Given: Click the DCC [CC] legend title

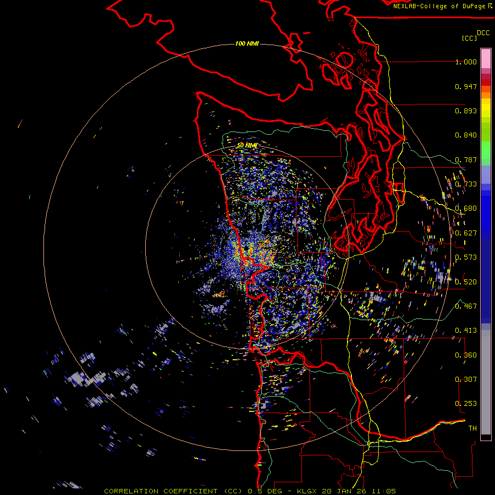Looking at the screenshot, I should tap(476, 35).
